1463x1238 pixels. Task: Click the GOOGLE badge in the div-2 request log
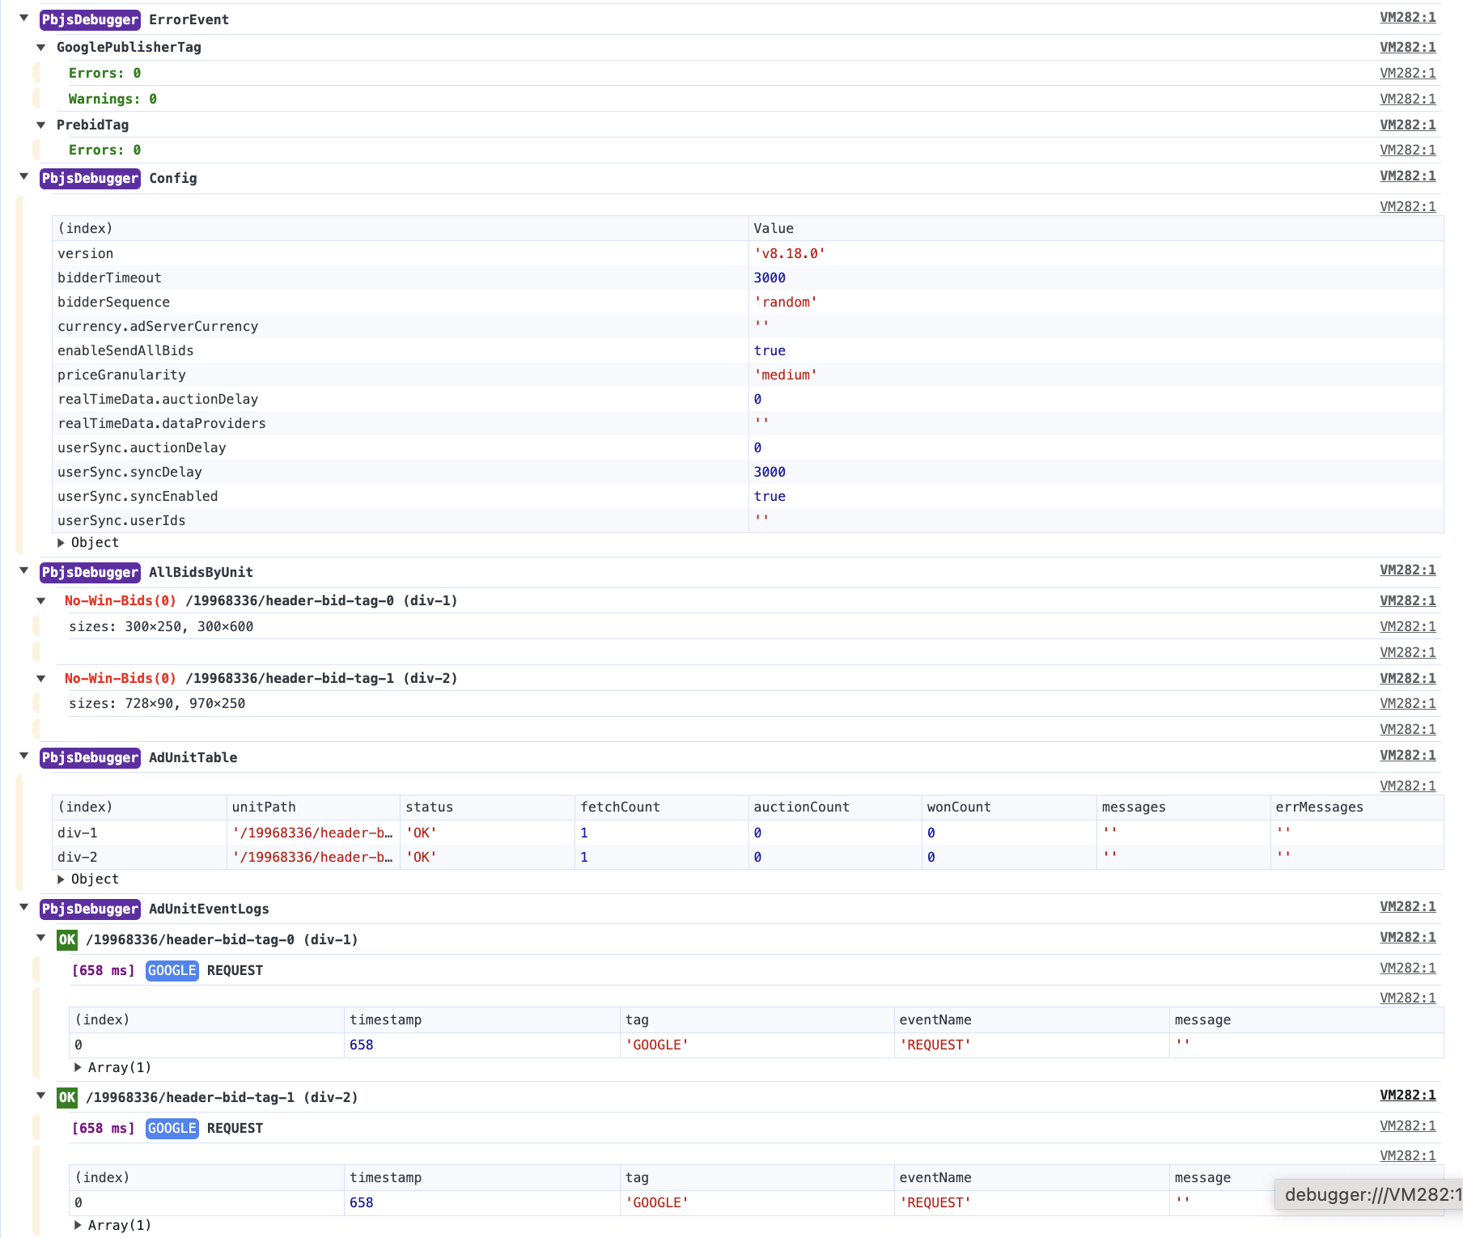click(172, 1128)
